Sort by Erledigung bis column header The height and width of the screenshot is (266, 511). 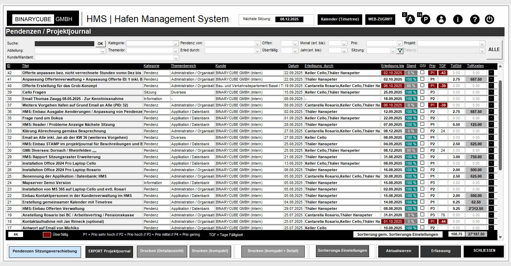click(x=393, y=66)
